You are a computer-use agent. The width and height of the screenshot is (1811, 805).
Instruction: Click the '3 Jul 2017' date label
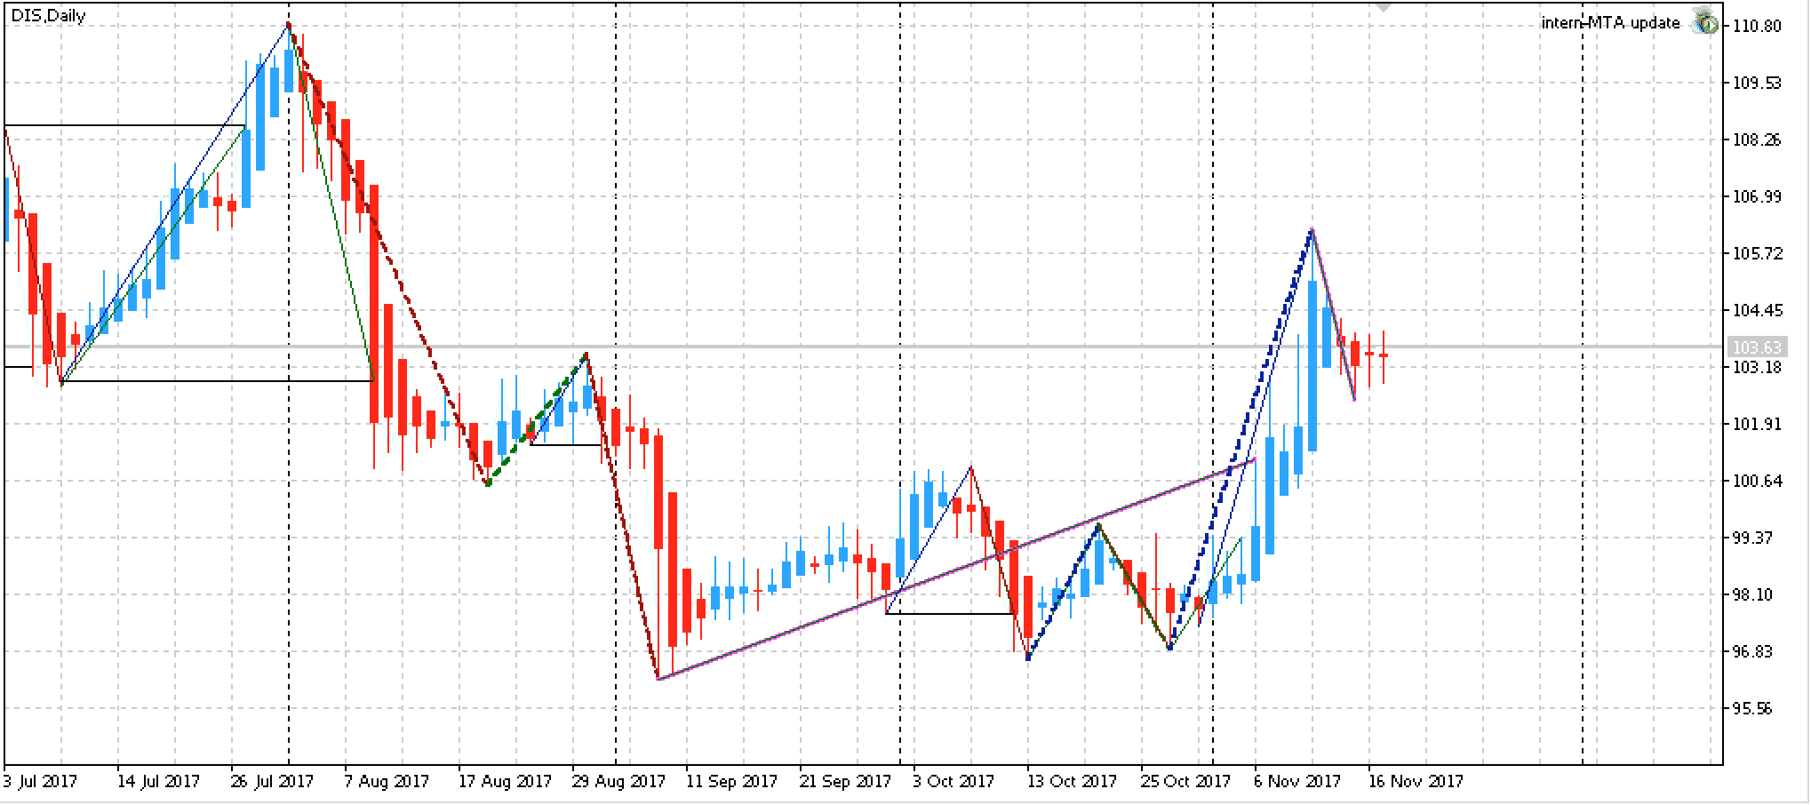[x=40, y=782]
